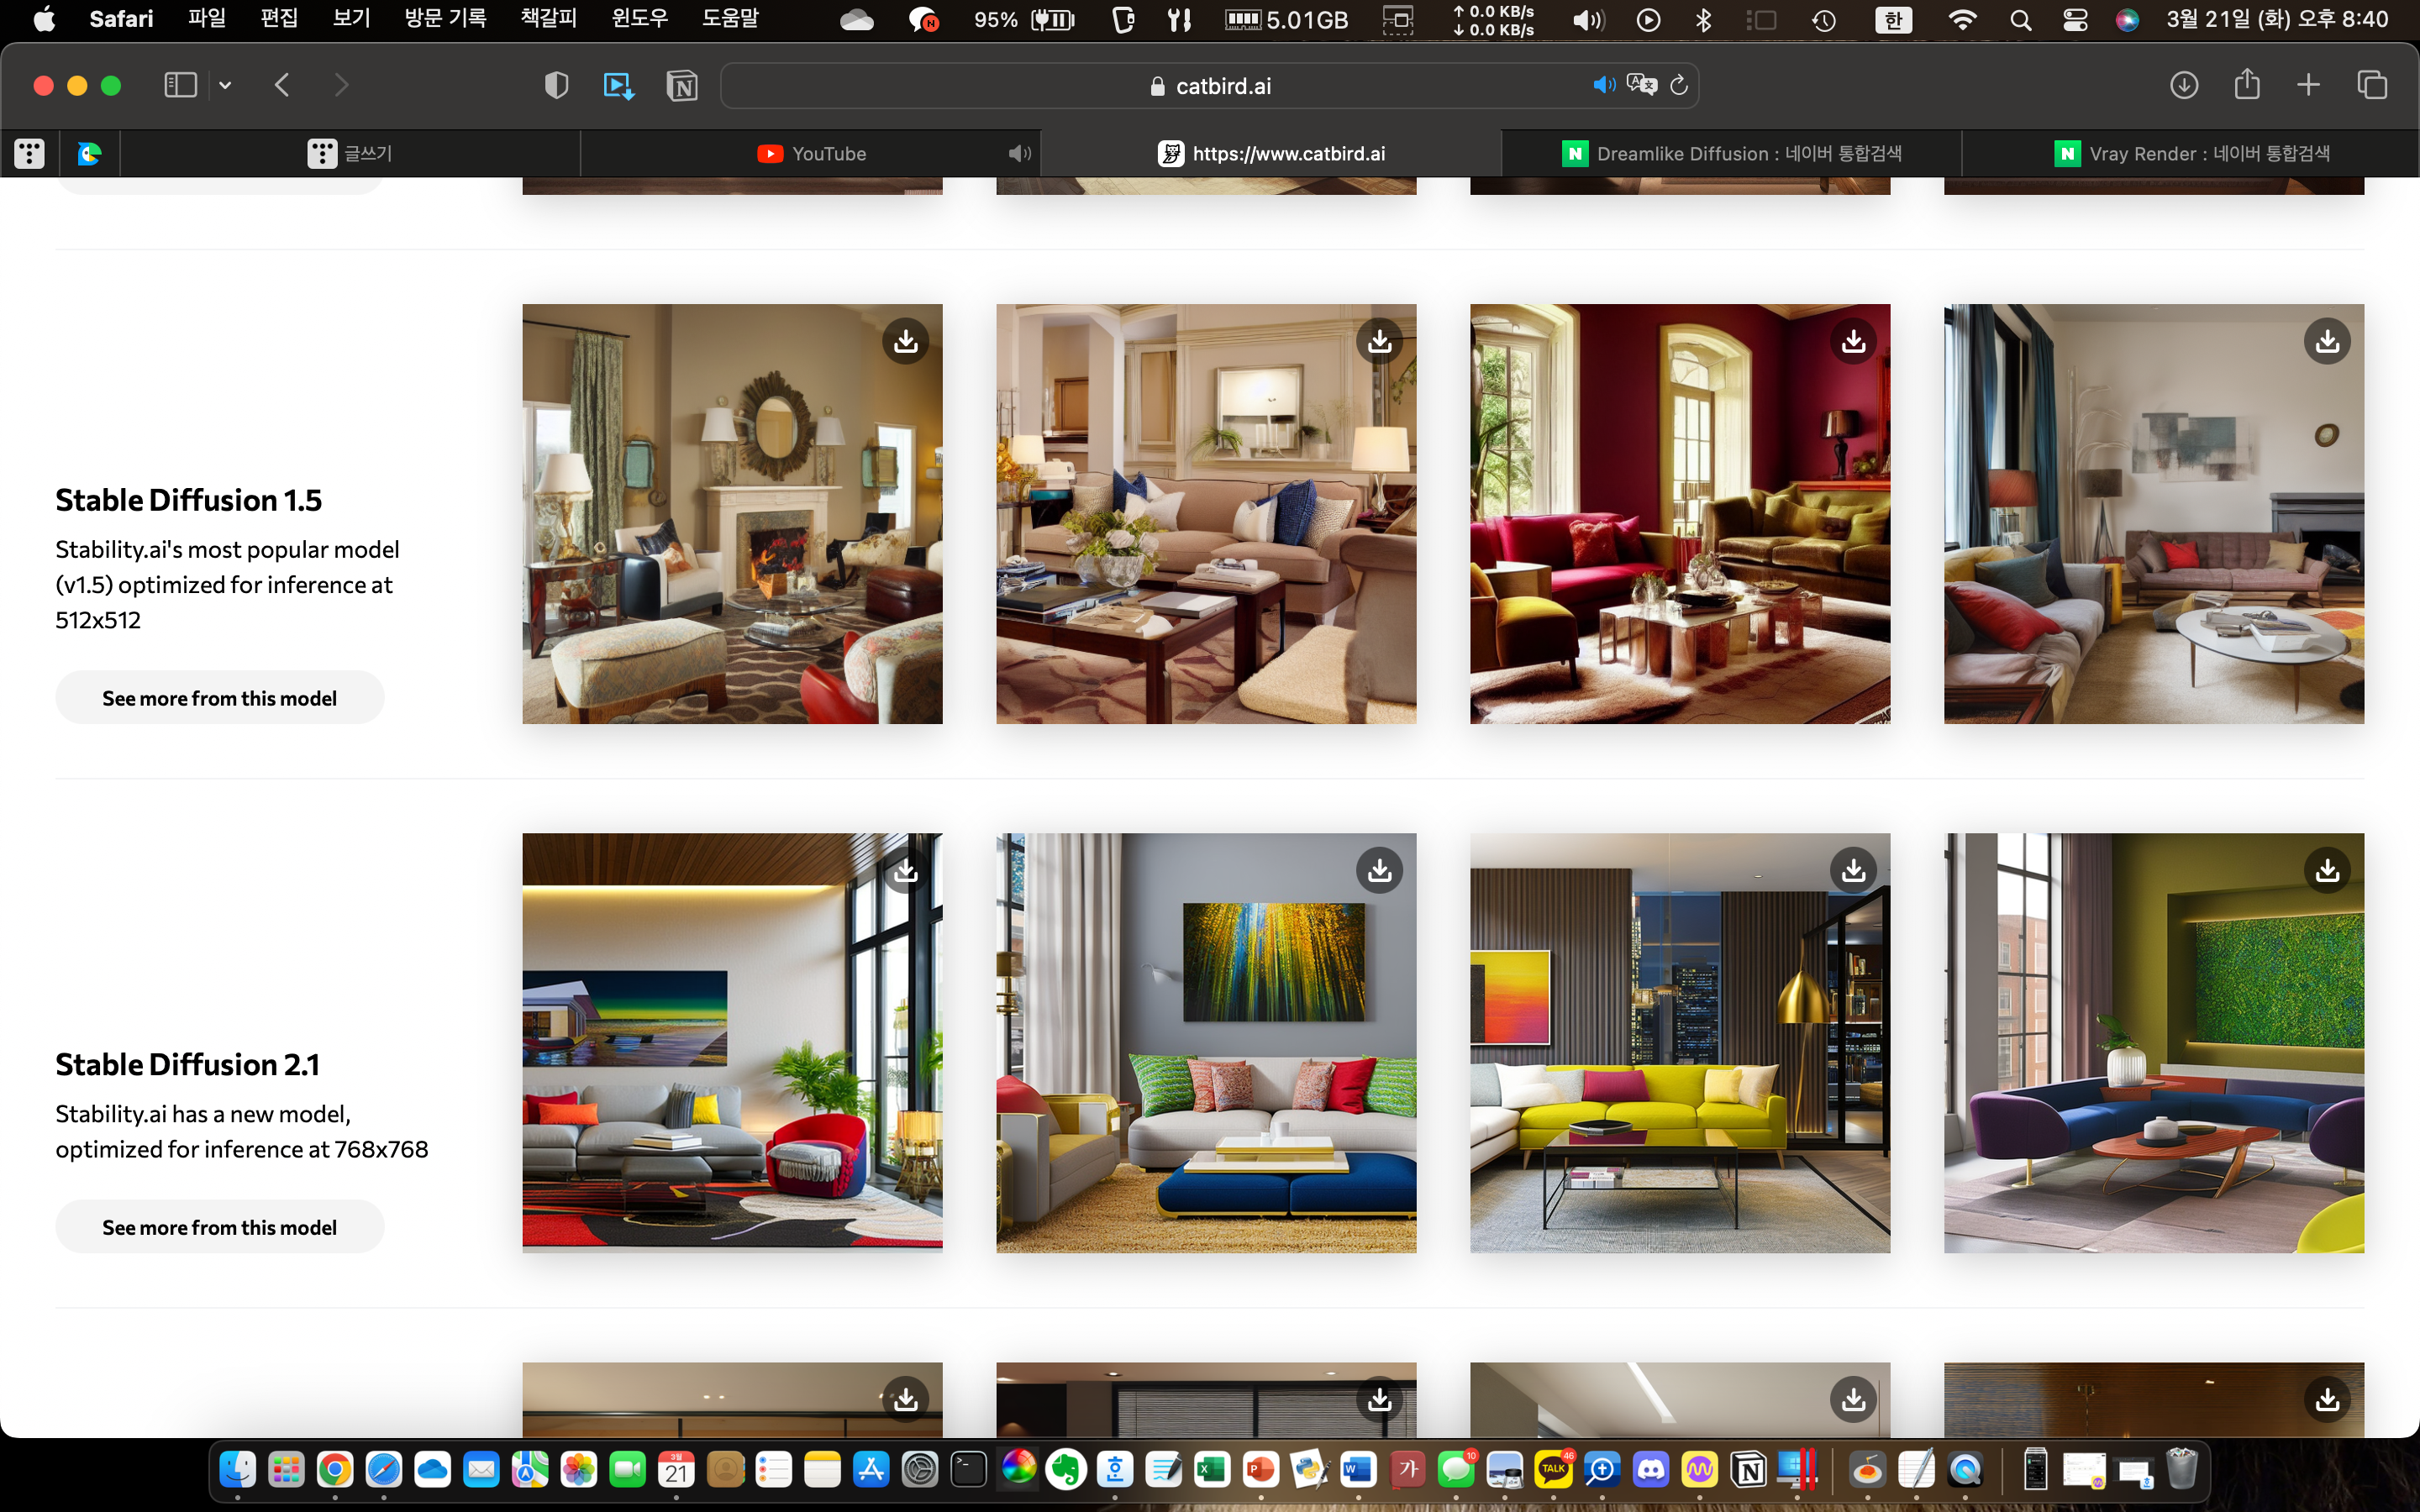Screen dimensions: 2420x1512
Task: Download the red-walled living room image
Action: [1853, 341]
